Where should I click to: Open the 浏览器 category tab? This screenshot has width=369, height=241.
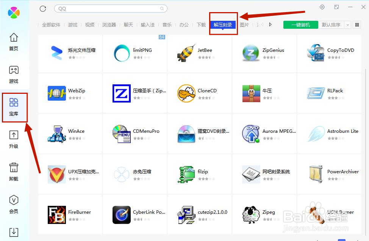point(109,25)
